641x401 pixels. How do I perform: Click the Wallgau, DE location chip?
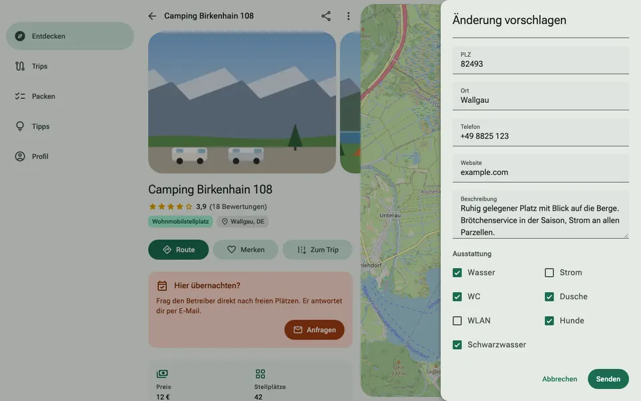point(243,221)
